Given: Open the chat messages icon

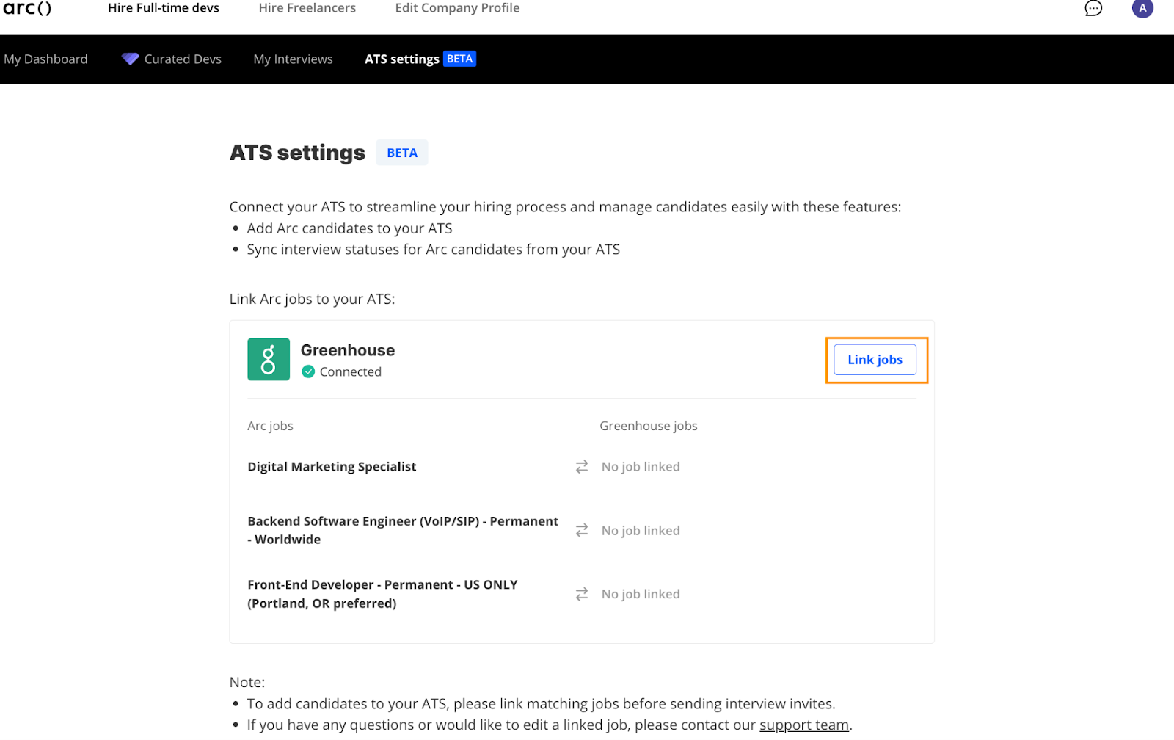Looking at the screenshot, I should coord(1093,8).
